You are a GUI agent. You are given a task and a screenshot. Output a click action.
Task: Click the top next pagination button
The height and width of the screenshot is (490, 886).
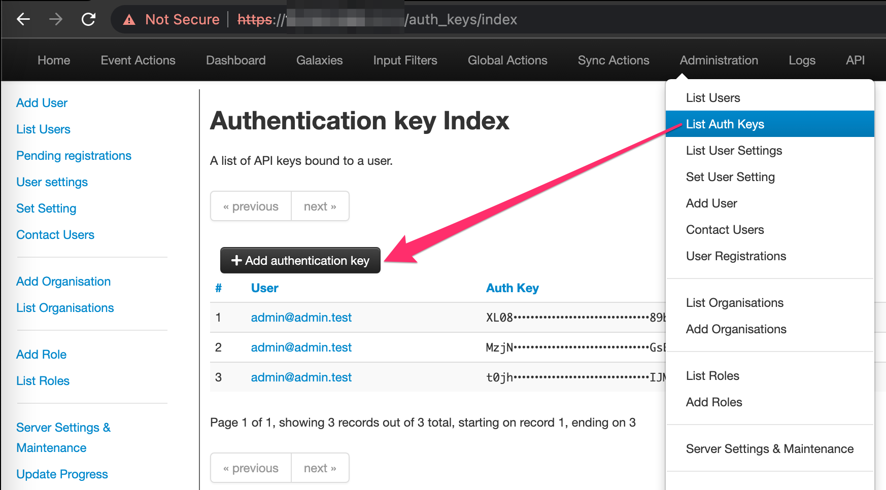click(320, 206)
